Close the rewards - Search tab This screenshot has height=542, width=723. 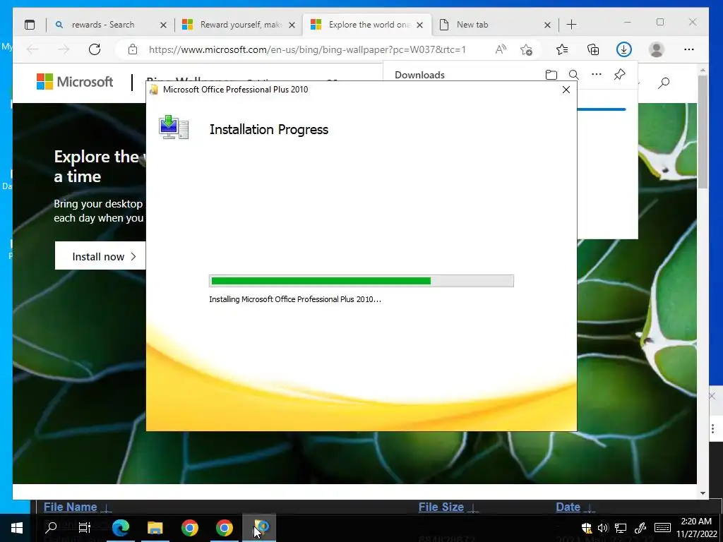[163, 25]
